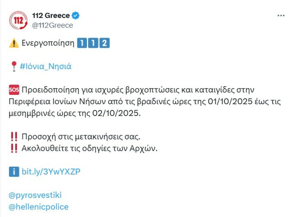This screenshot has width=291, height=217.
Task: Click the red pushpin emoji
Action: [14, 66]
